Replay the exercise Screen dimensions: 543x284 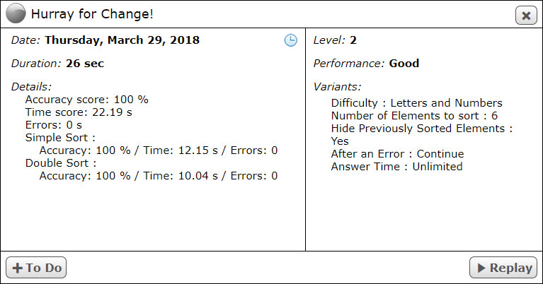pos(503,268)
